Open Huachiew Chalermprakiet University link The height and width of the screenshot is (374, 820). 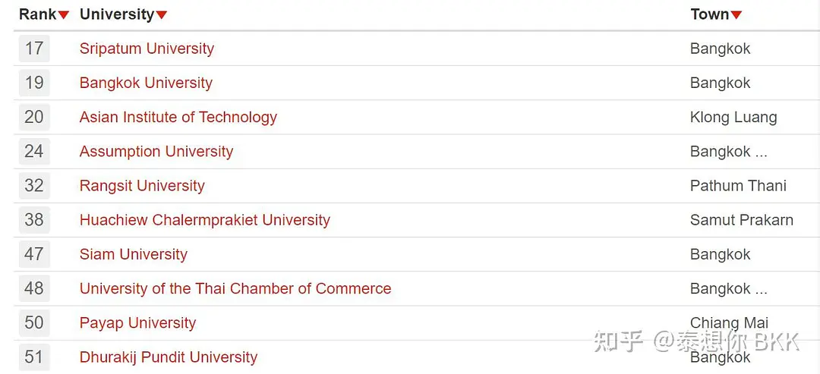click(x=205, y=220)
